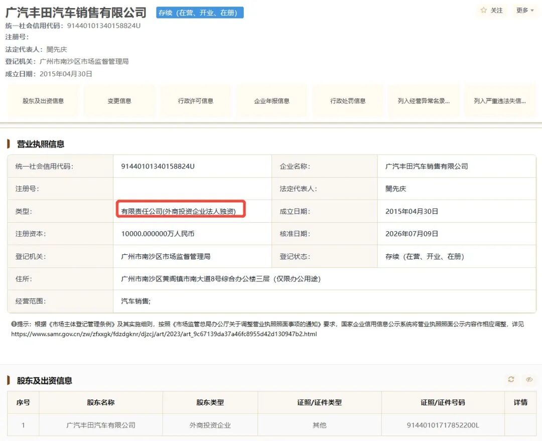Switch to the 企业年报信息 tab
The width and height of the screenshot is (542, 441).
point(272,101)
